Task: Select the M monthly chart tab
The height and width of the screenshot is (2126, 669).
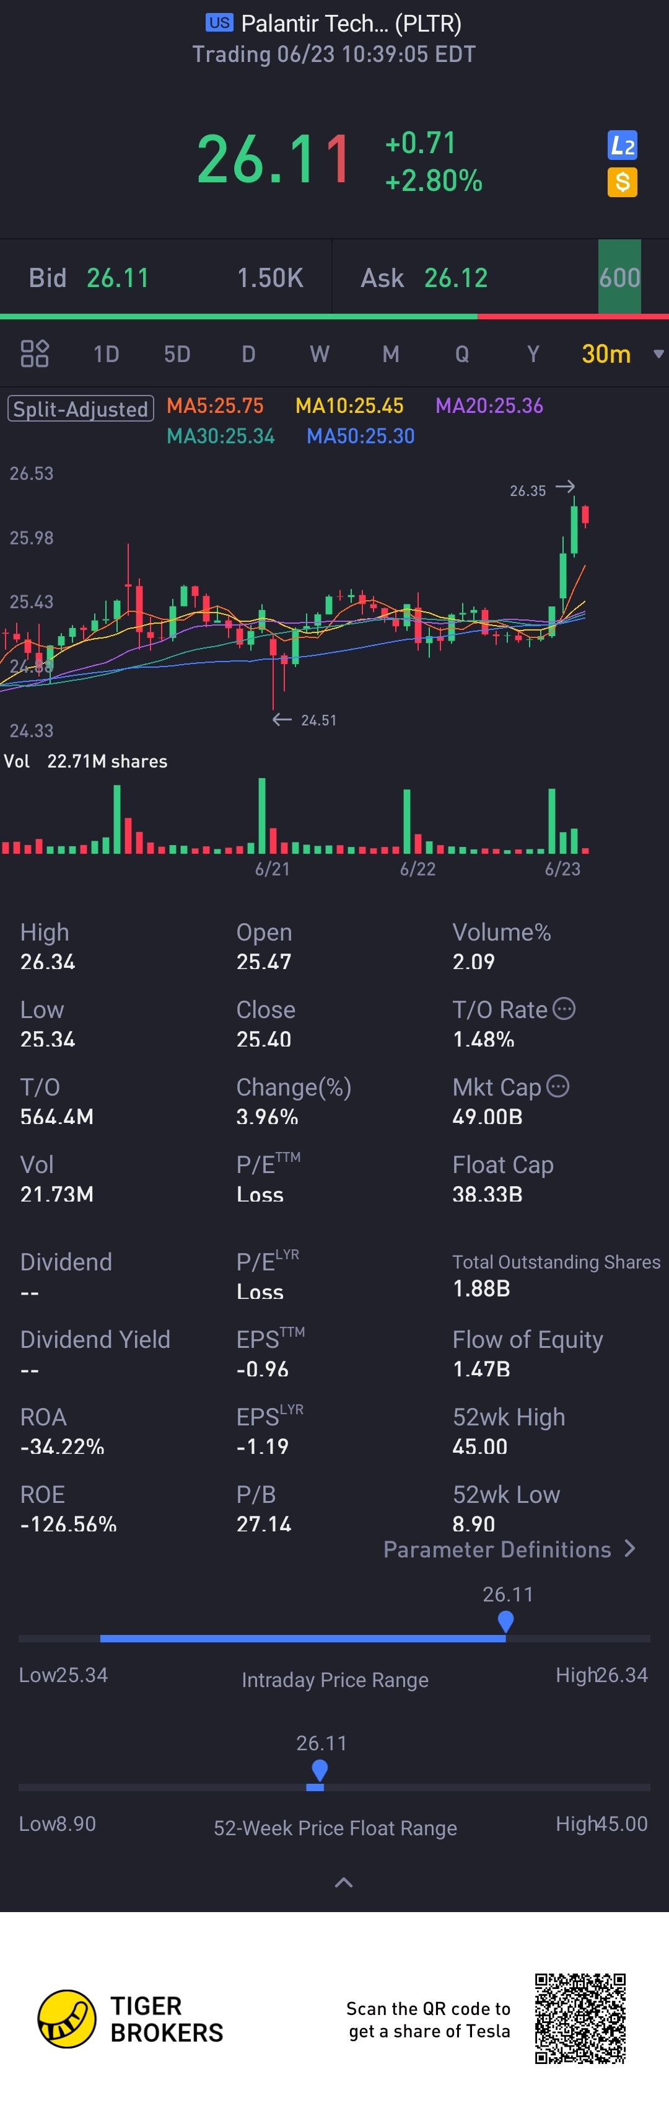Action: (391, 354)
